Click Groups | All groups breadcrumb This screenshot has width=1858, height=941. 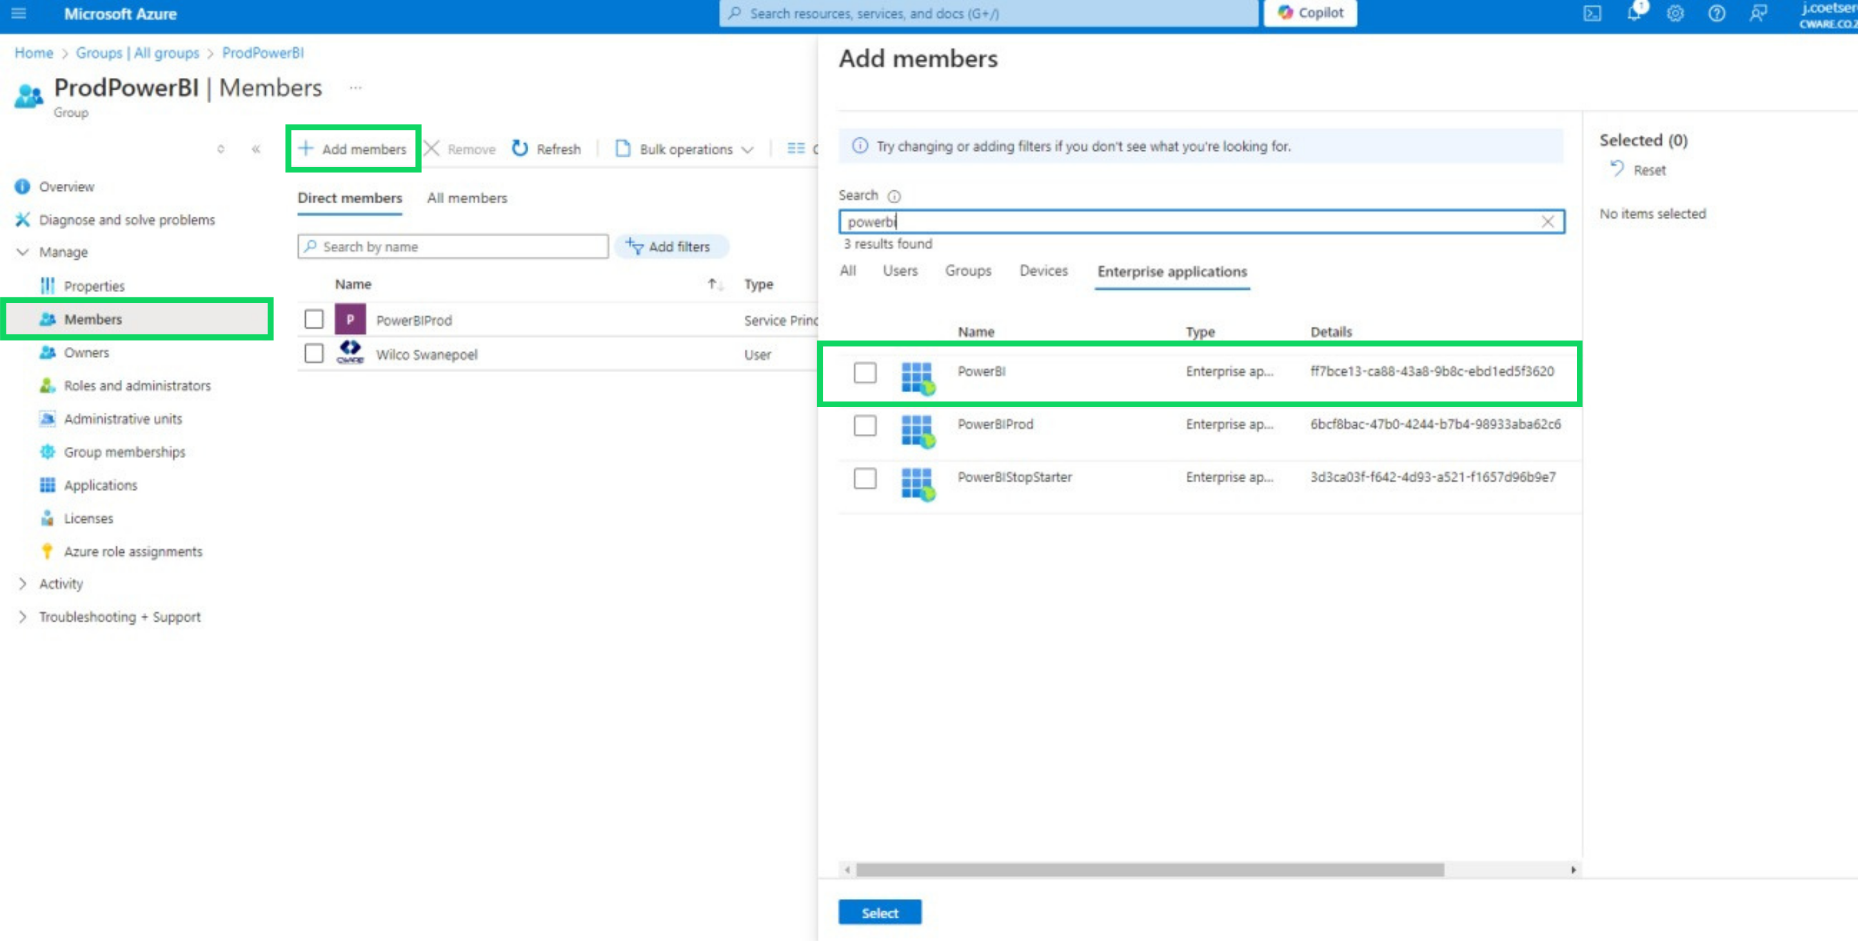[x=137, y=53]
